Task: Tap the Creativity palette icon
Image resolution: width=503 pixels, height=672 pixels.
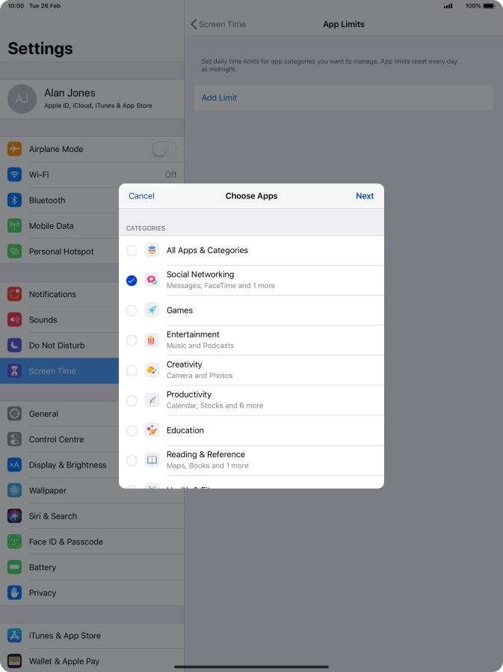Action: pos(152,370)
